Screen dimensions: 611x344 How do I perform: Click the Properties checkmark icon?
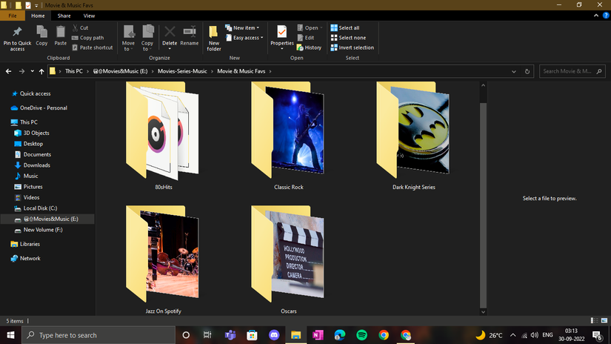click(281, 32)
